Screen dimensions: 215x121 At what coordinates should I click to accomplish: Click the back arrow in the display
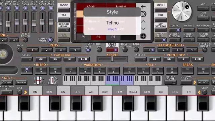(x=143, y=6)
